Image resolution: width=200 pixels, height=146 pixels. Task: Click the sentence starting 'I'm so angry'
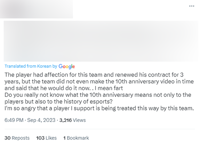[99, 108]
